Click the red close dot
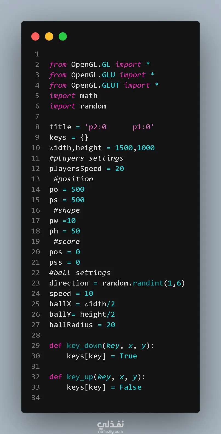 35,36
